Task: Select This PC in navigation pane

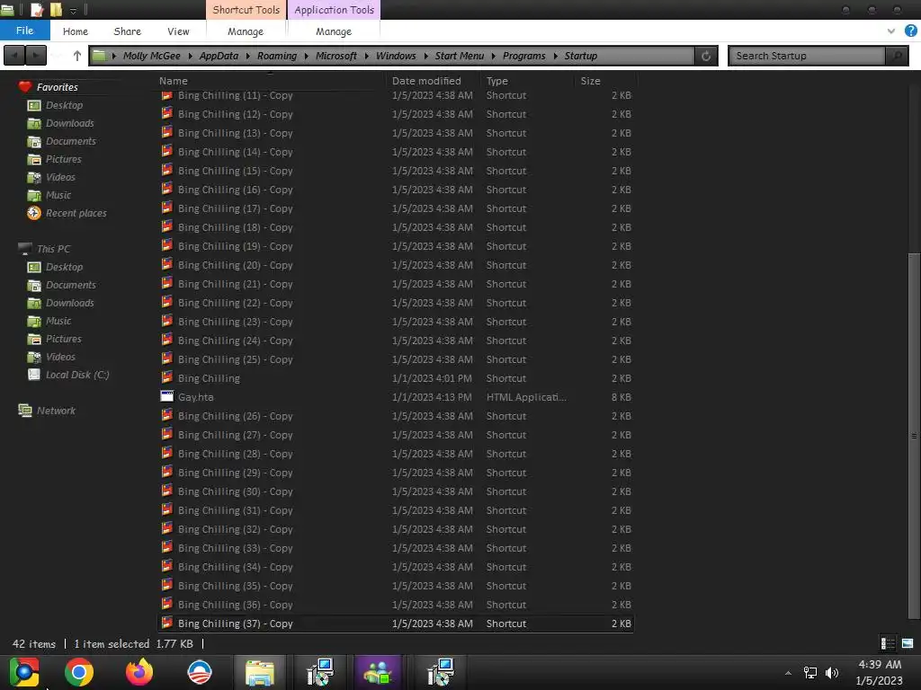Action: click(x=53, y=249)
